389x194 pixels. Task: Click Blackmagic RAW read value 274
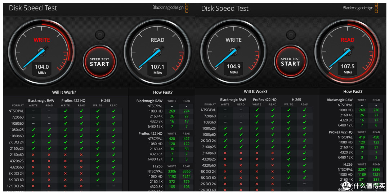186,111
